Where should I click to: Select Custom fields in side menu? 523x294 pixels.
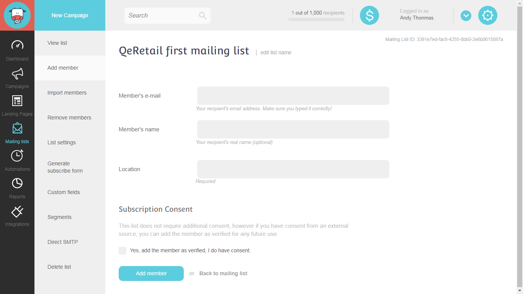pos(64,192)
